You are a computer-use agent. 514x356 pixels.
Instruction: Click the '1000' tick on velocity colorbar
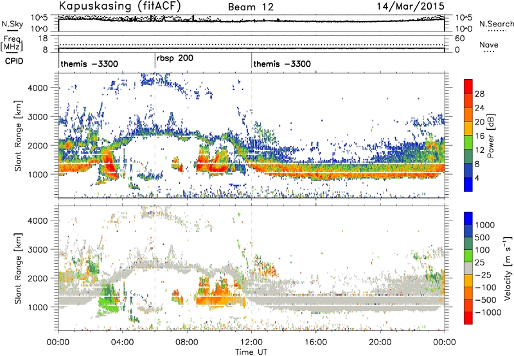point(484,225)
